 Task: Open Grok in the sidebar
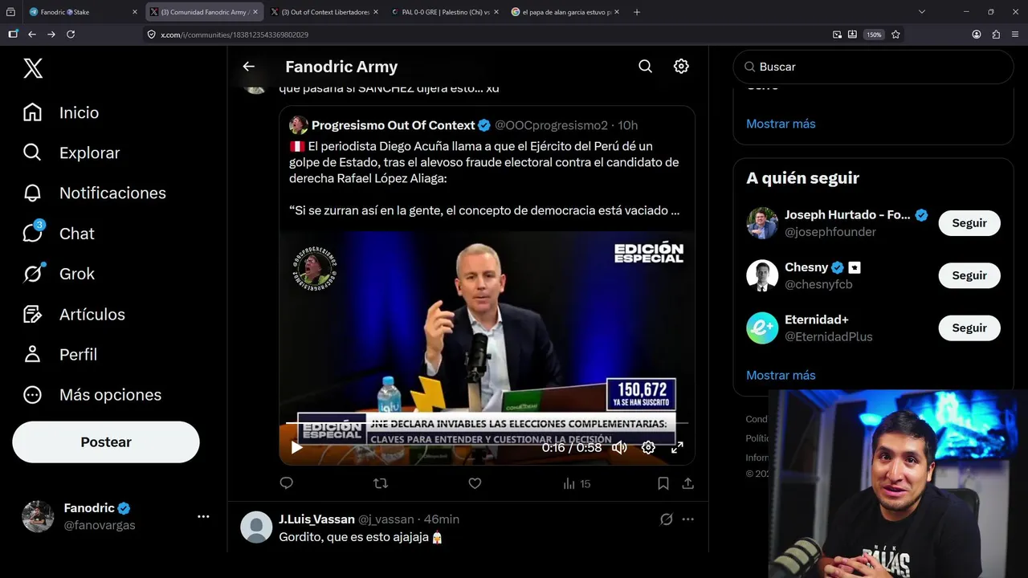59,274
